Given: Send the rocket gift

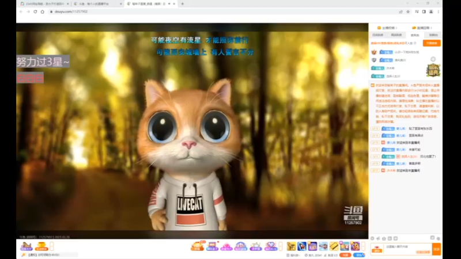Looking at the screenshot, I should pyautogui.click(x=302, y=246).
